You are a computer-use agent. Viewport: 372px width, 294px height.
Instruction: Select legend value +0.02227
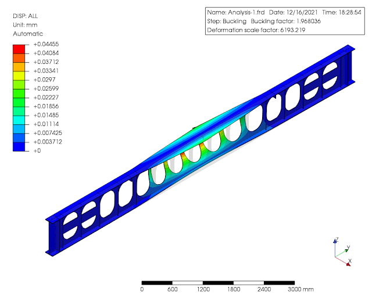(46, 98)
